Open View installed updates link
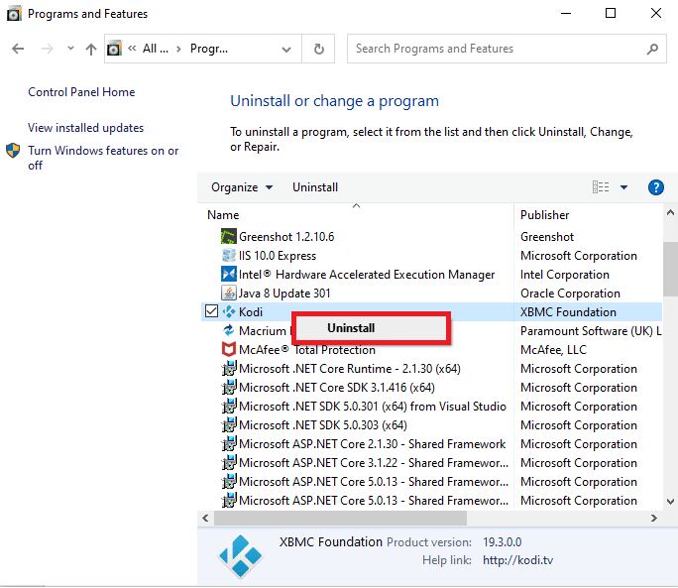This screenshot has height=588, width=678. [85, 128]
